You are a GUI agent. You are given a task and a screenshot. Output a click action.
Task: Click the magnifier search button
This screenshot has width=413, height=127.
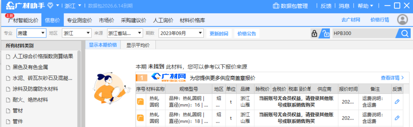point(405,33)
